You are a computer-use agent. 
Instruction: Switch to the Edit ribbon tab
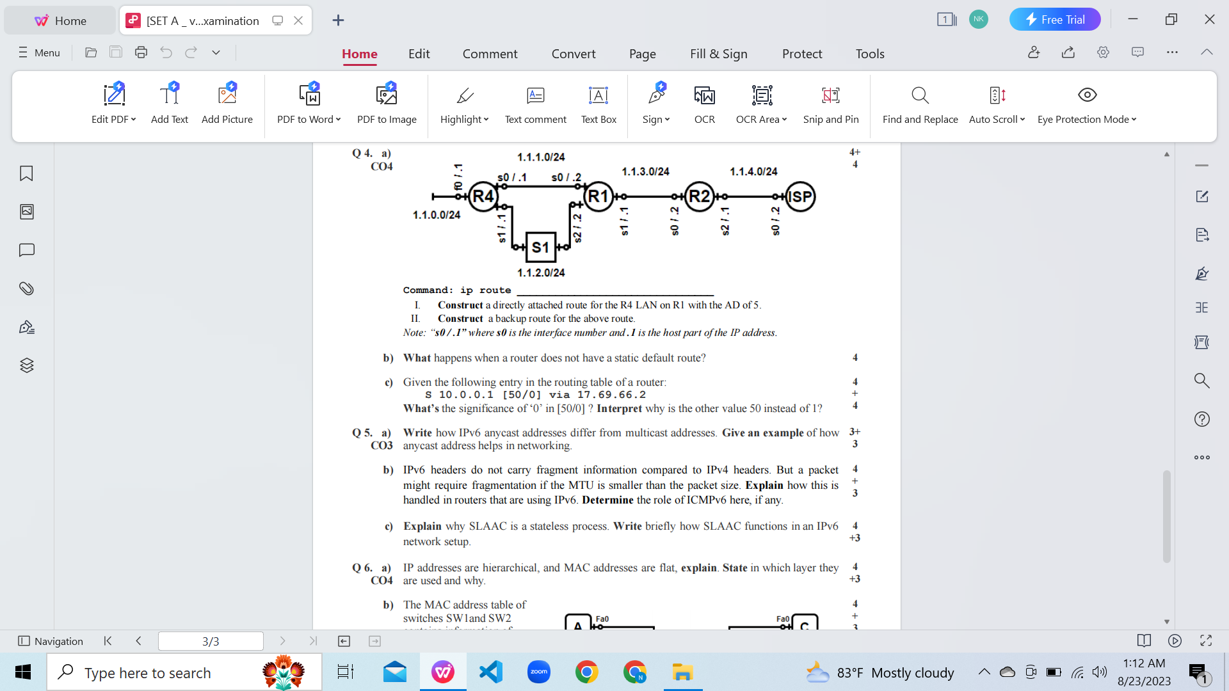click(x=419, y=54)
